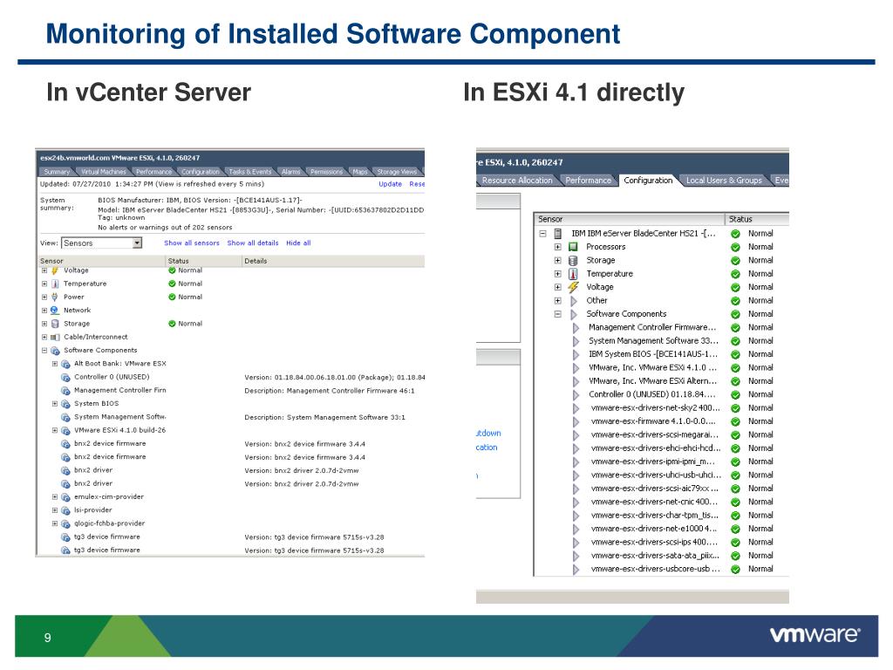Click the Temperature thermometer icon in vCenter sensors
The image size is (893, 670).
(55, 284)
